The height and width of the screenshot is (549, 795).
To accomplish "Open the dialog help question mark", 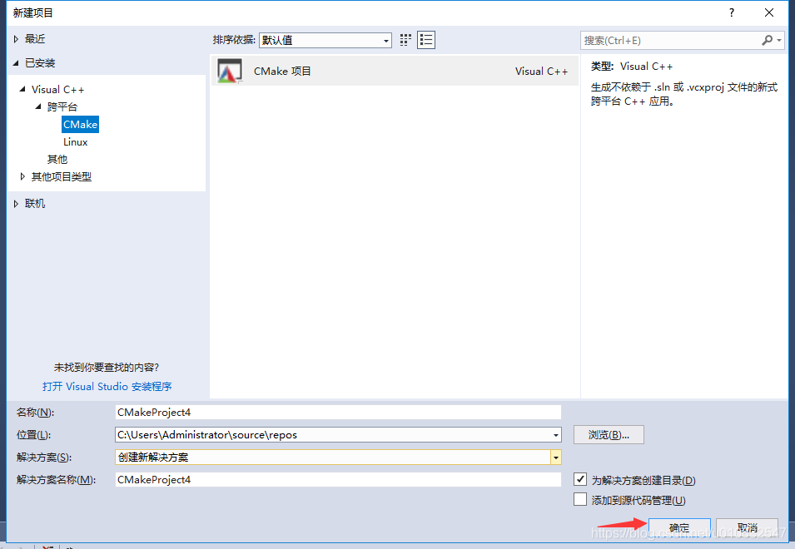I will tap(731, 12).
